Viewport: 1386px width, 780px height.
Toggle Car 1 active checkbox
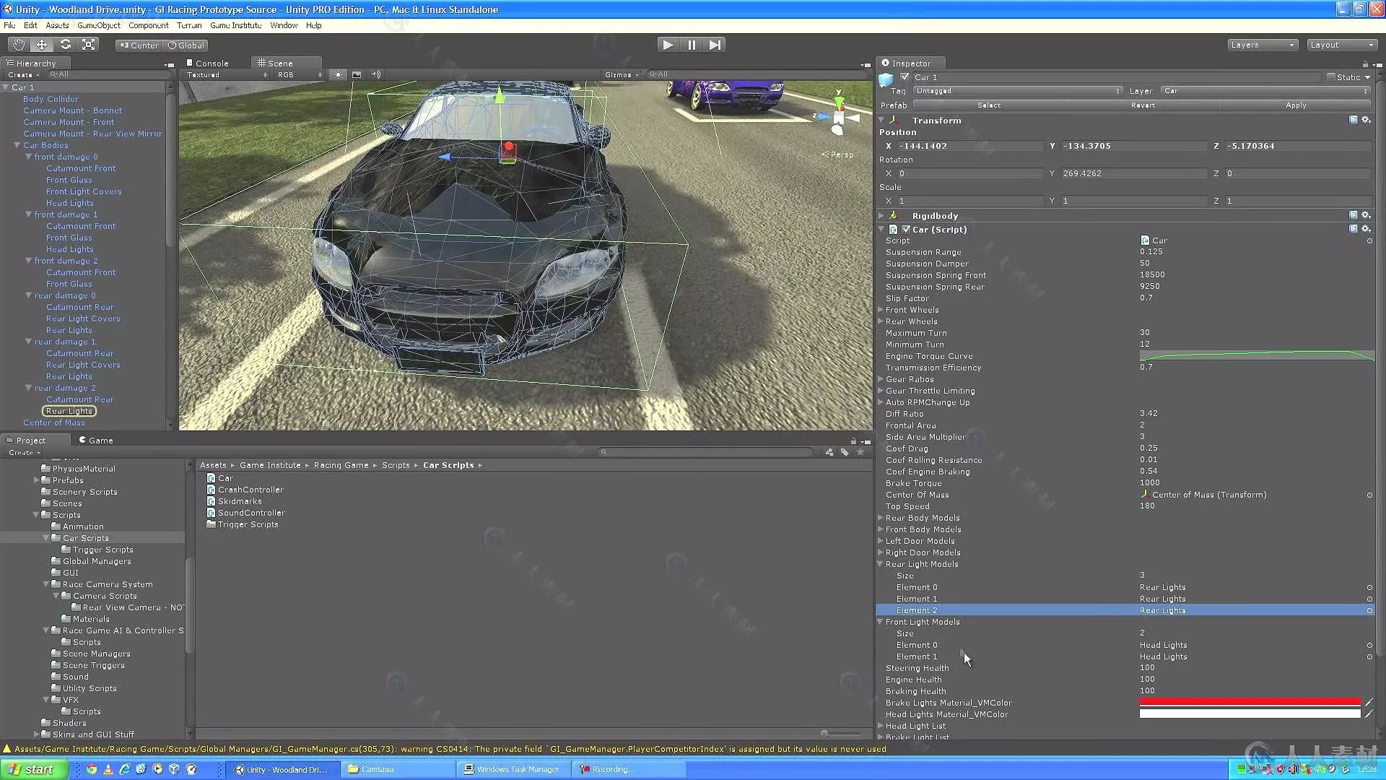pos(905,77)
